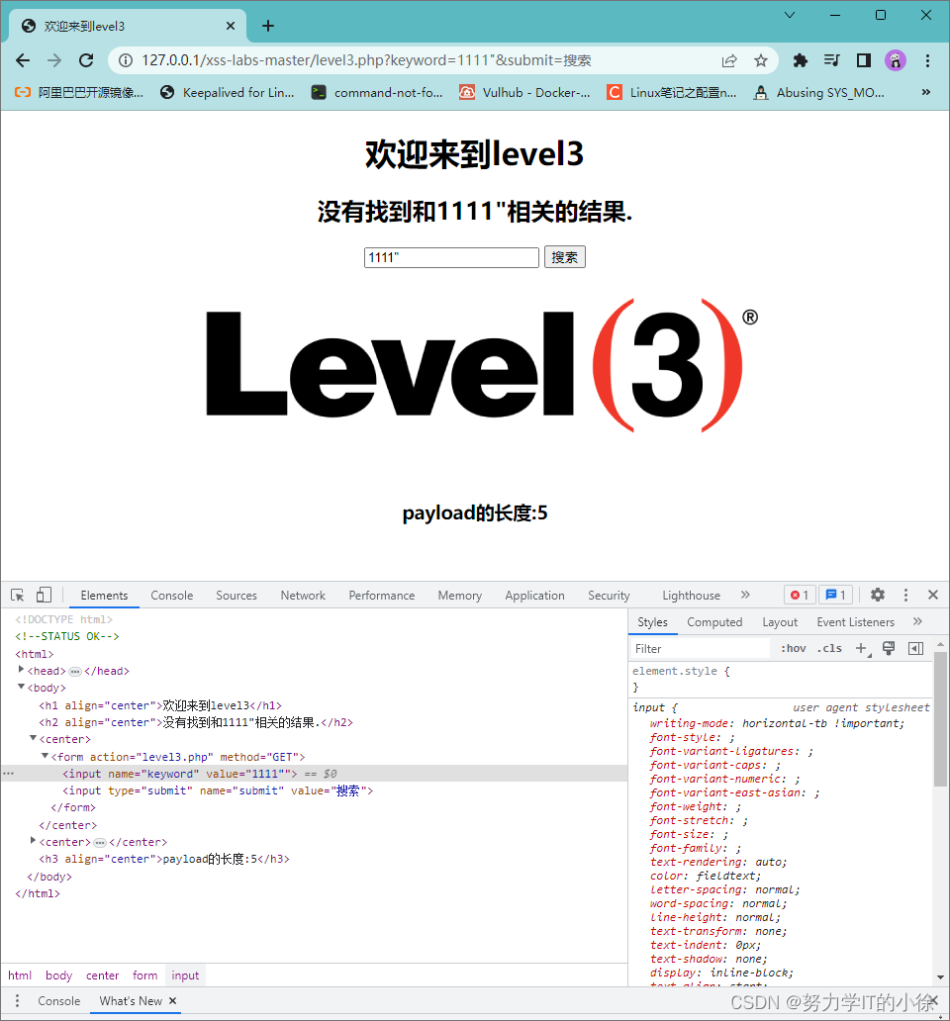Close the DevTools panel
This screenshot has width=950, height=1021.
tap(932, 595)
